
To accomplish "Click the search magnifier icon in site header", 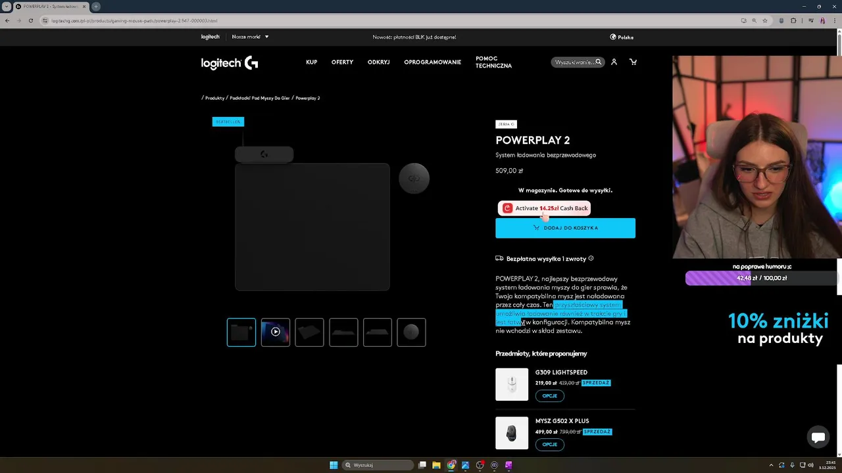I will click(598, 62).
